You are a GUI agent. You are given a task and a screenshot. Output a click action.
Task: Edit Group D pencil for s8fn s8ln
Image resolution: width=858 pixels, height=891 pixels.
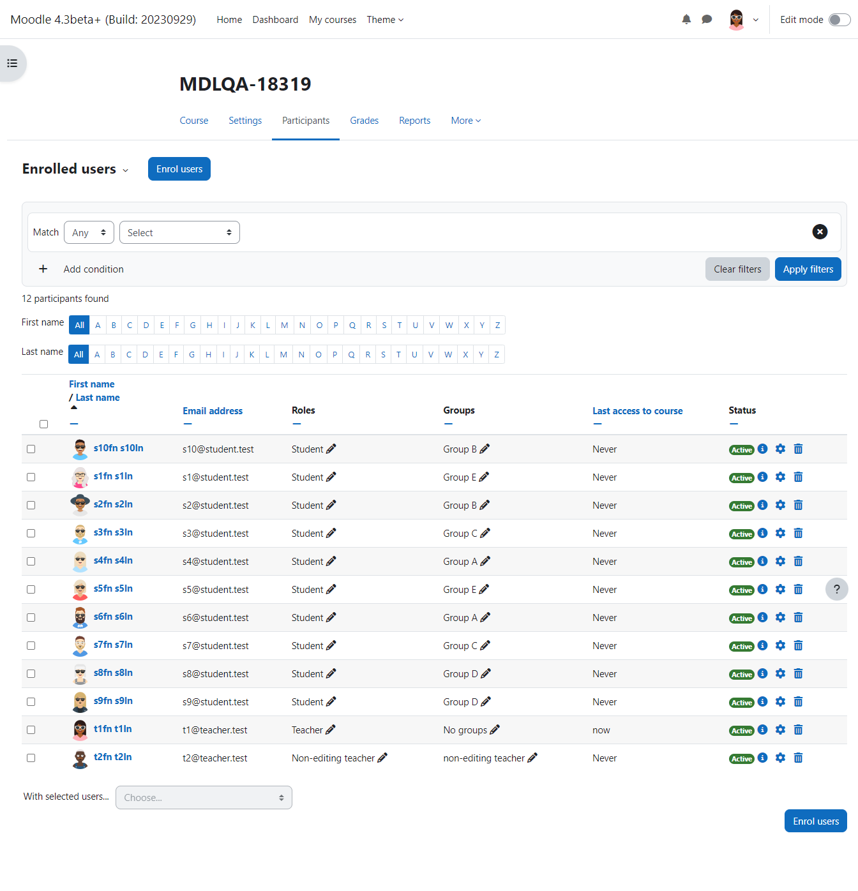pyautogui.click(x=486, y=673)
